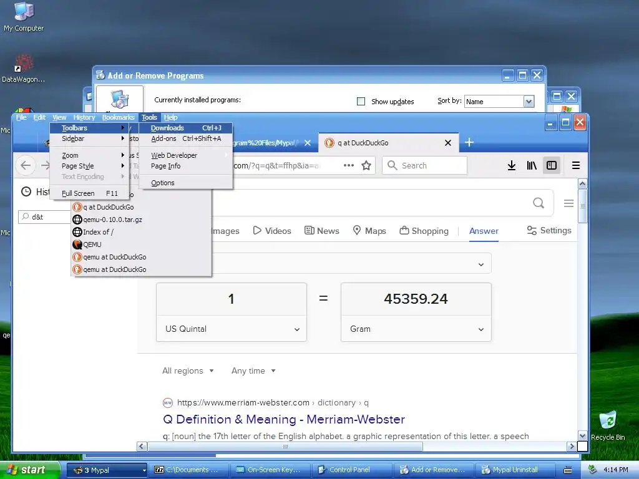Click the browser Search input field

pyautogui.click(x=424, y=165)
